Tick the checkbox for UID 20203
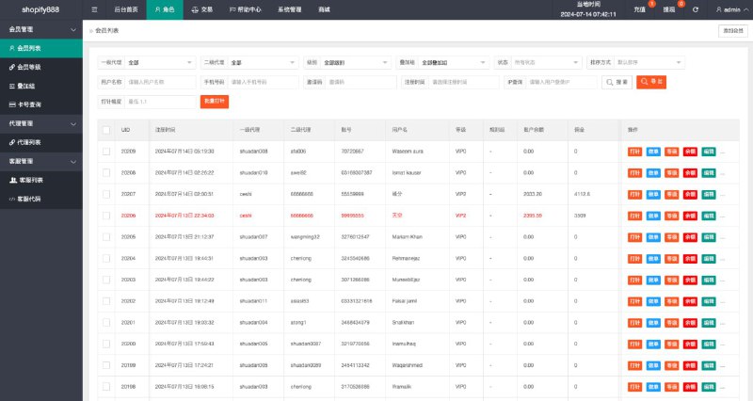The width and height of the screenshot is (753, 401). [x=106, y=280]
